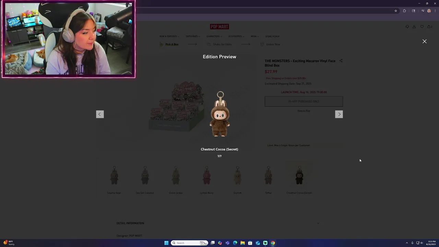The width and height of the screenshot is (439, 247).
Task: Open Microsoft Teams from the taskbar
Action: [x=227, y=243]
